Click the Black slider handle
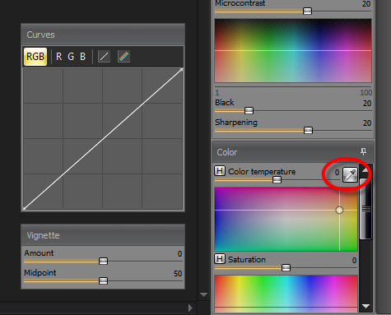 click(249, 110)
